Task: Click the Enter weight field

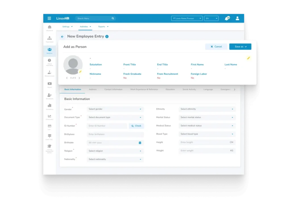Action: pos(207,150)
